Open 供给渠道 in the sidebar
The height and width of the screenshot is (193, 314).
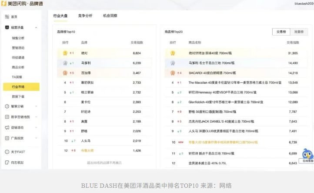pyautogui.click(x=18, y=58)
